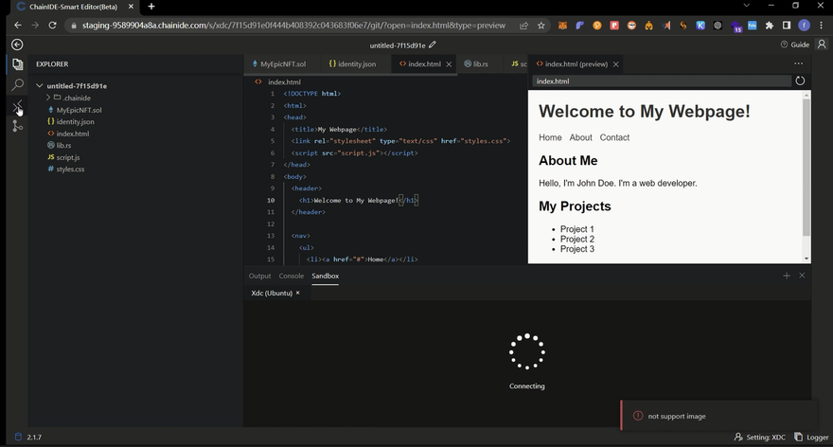Close the index.html (preview) tab

tap(616, 64)
